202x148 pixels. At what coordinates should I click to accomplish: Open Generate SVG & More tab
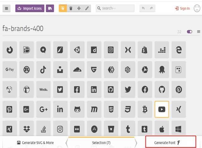point(35,143)
